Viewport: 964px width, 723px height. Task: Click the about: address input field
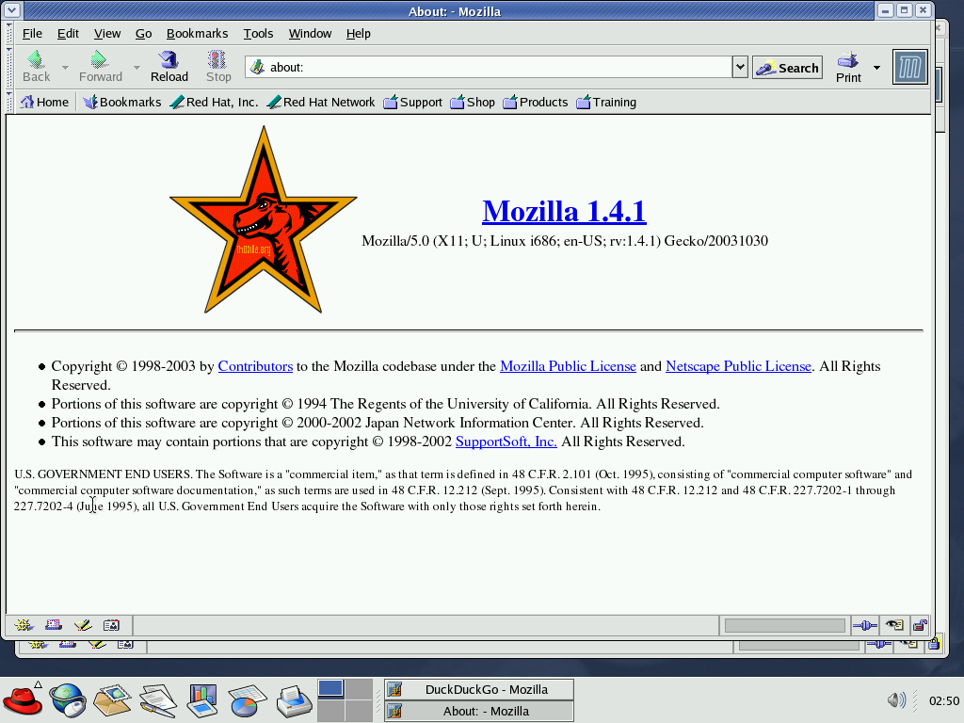tap(489, 67)
